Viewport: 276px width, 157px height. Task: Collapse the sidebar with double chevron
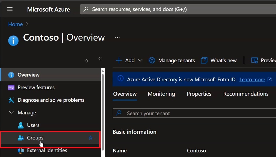(x=100, y=59)
